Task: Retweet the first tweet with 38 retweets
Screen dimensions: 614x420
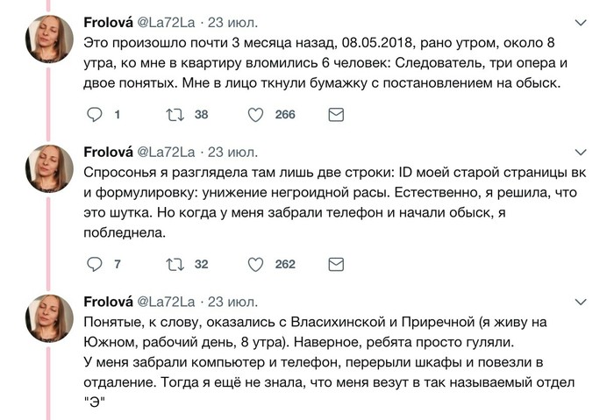Action: 174,114
